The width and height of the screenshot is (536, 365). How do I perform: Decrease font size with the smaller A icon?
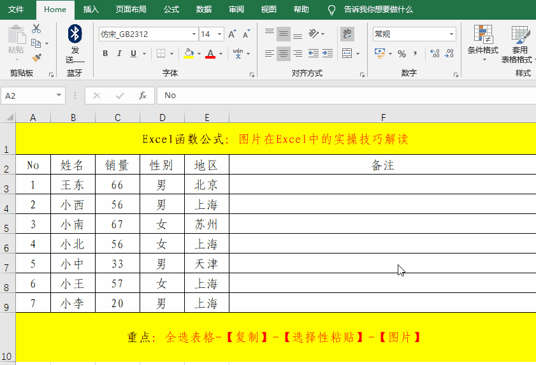(247, 34)
